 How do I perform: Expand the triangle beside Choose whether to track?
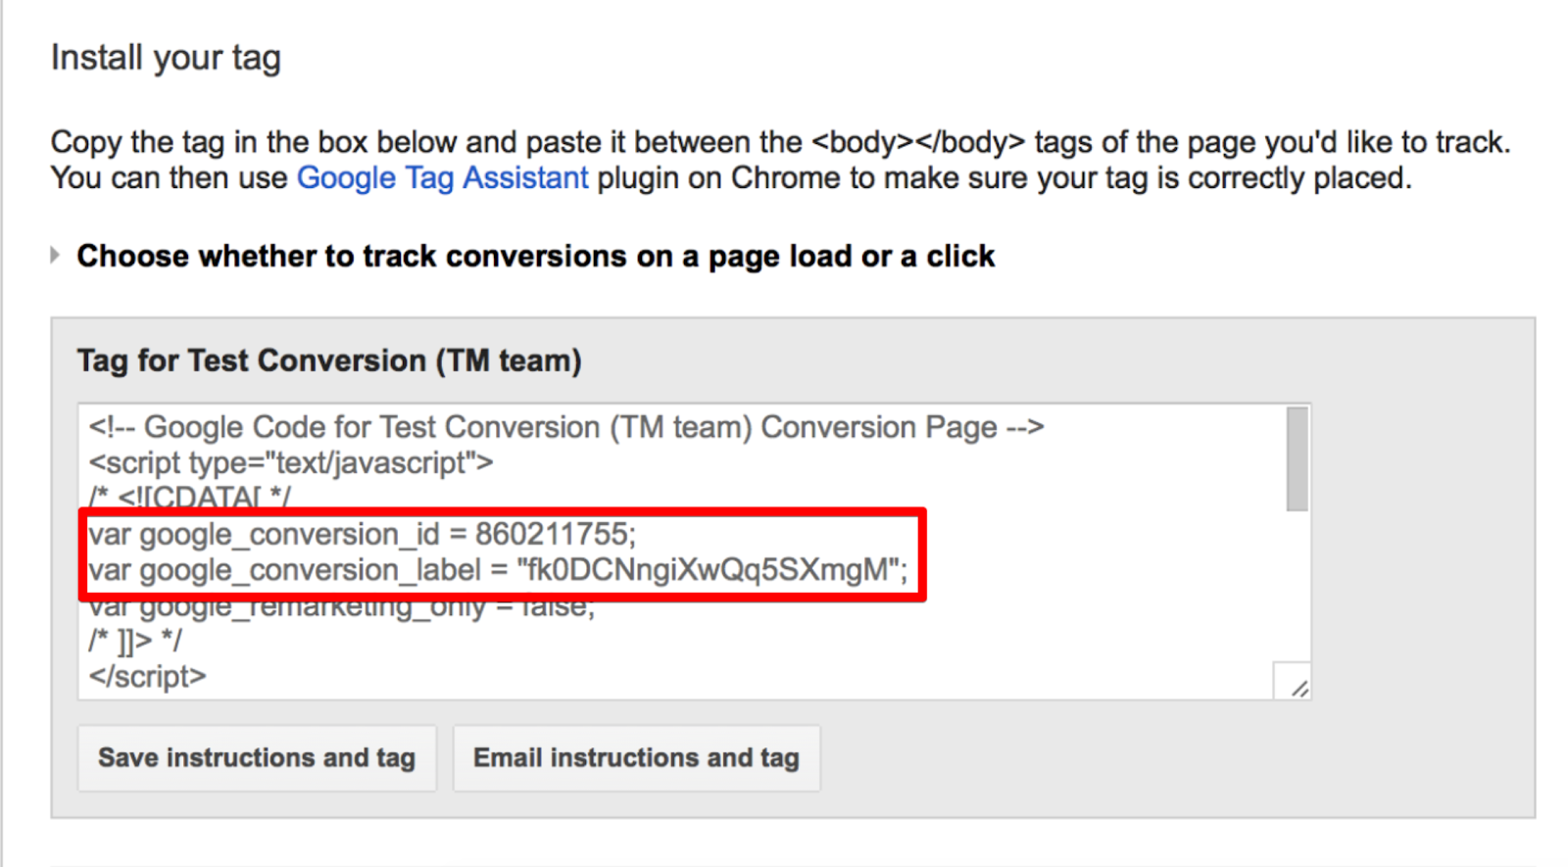(x=55, y=256)
